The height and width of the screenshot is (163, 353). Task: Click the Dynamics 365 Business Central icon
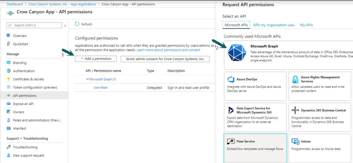pyautogui.click(x=295, y=110)
